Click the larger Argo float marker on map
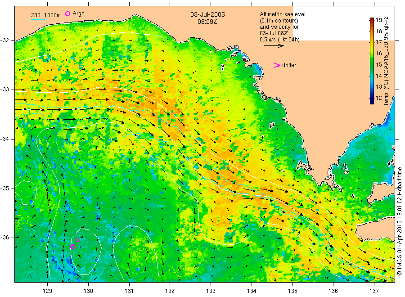This screenshot has height=297, width=405. click(x=72, y=247)
